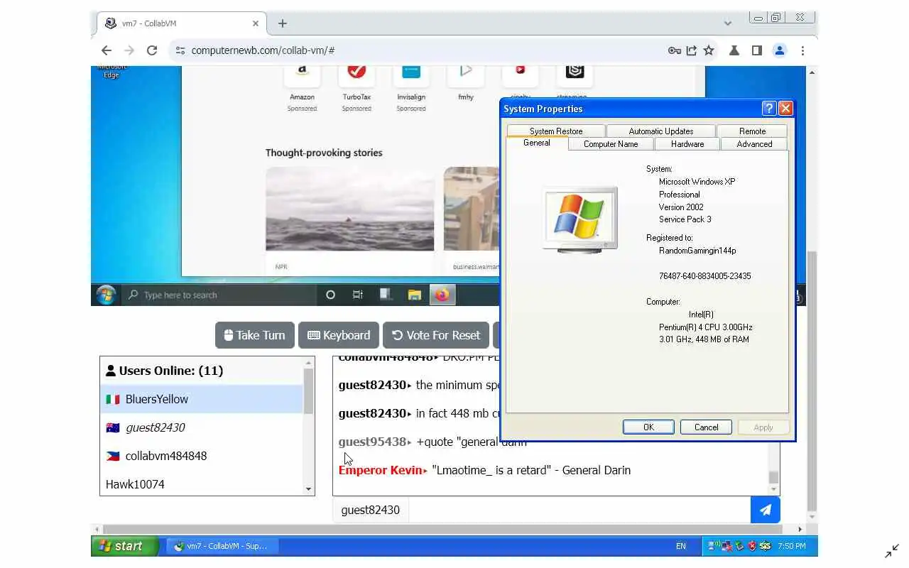The image size is (909, 568).
Task: Click OK in System Properties
Action: (x=648, y=427)
